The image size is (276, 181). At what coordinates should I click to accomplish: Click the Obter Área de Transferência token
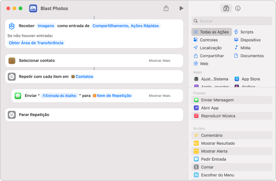pos(36,43)
